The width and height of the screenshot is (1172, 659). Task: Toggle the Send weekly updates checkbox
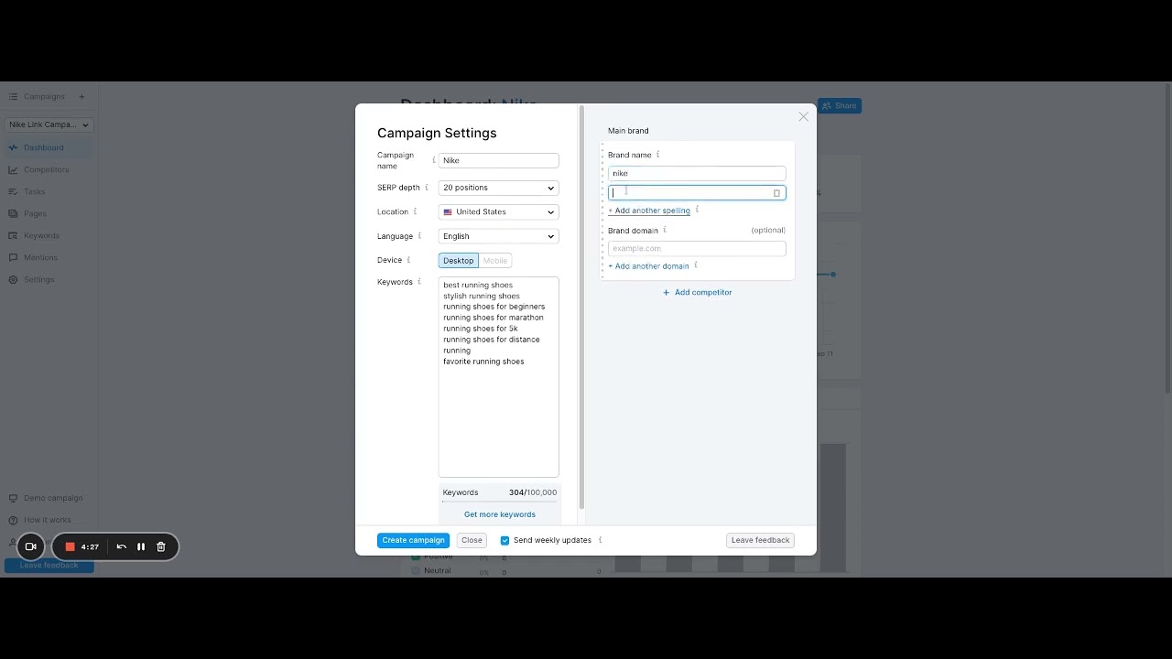click(505, 540)
